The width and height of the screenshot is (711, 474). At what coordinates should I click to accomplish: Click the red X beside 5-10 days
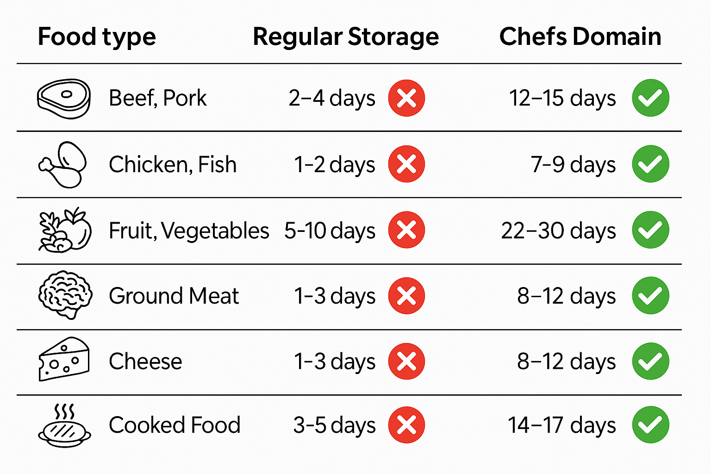(x=406, y=230)
